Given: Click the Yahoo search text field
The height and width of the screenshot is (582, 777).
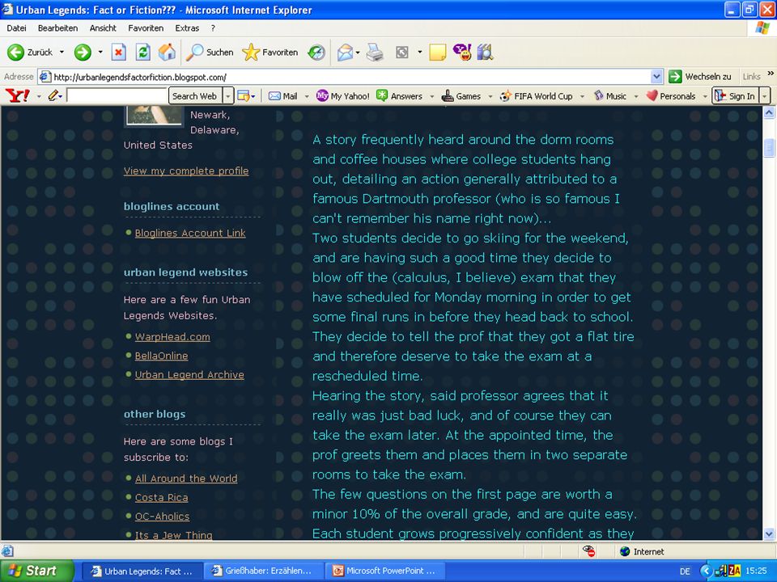Looking at the screenshot, I should (x=117, y=96).
